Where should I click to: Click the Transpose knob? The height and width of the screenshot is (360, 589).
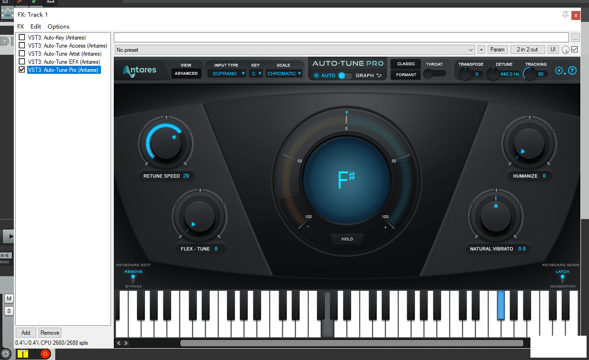point(464,74)
